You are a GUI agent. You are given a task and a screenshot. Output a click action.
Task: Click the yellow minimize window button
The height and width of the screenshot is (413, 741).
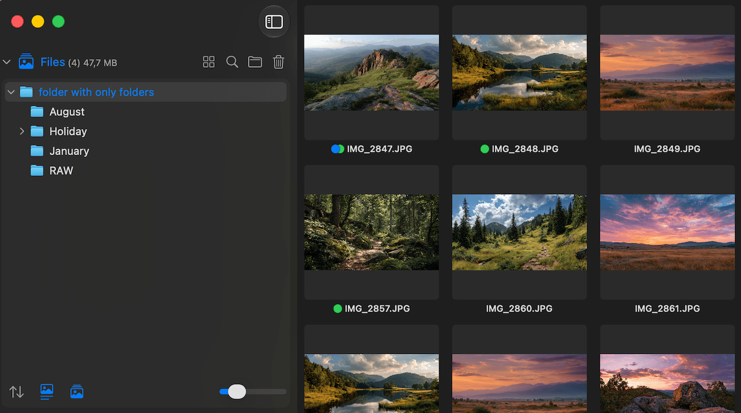(38, 21)
